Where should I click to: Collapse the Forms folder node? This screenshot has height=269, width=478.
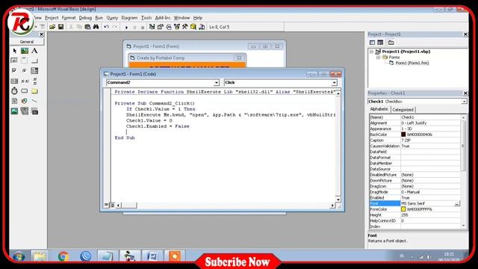(x=379, y=58)
